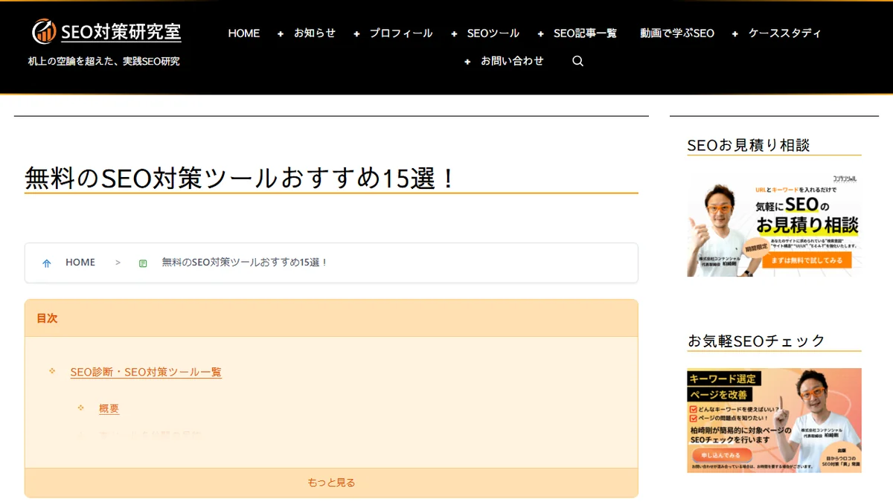Expand contents with もっと見る button

[331, 483]
